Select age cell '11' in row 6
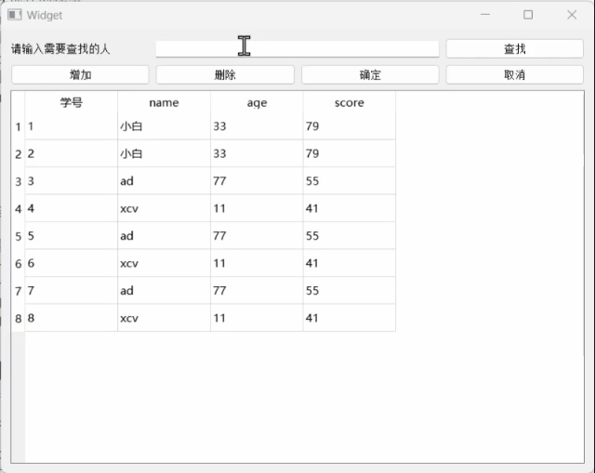 (257, 263)
